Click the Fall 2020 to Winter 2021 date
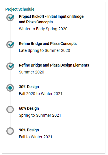The image size is (108, 155). click(40, 94)
